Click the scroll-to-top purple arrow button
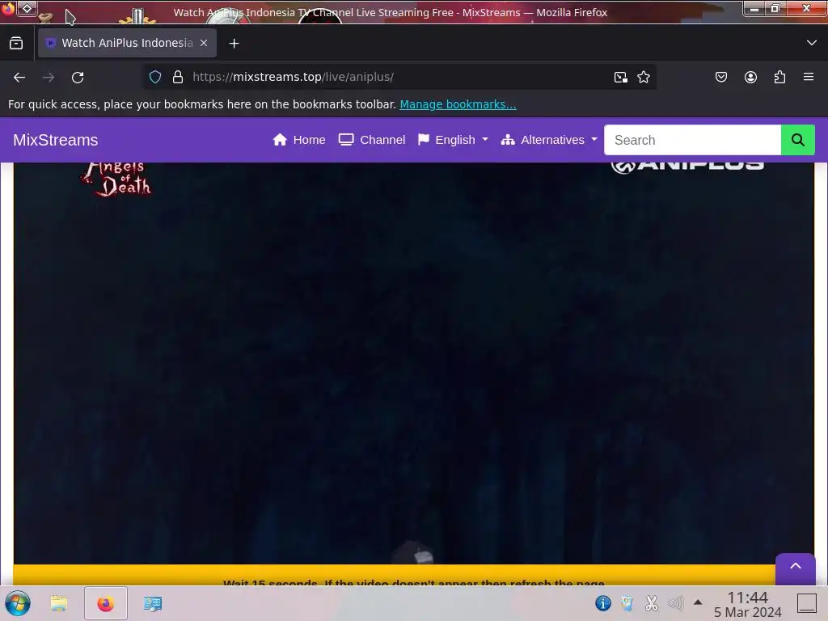 point(796,567)
